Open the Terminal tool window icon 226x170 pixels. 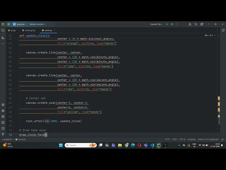click(3, 123)
